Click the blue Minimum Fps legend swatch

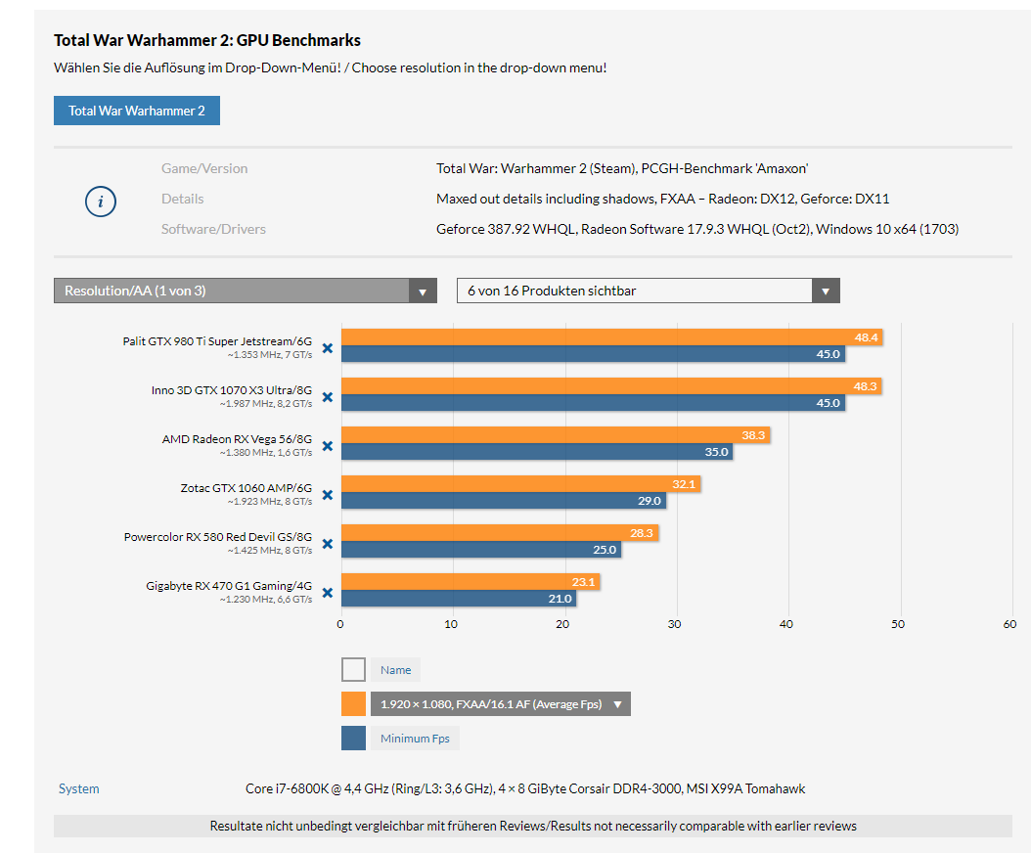click(354, 738)
